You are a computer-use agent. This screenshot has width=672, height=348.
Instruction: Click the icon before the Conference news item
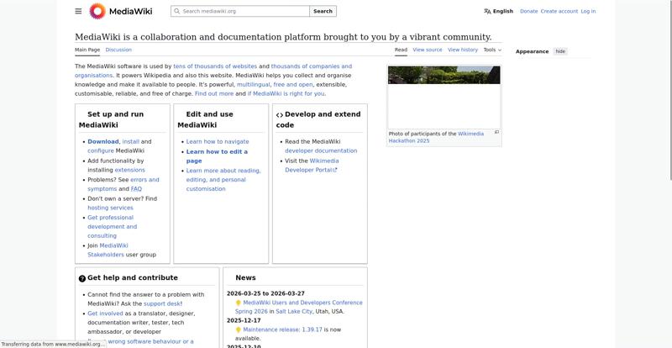point(238,303)
